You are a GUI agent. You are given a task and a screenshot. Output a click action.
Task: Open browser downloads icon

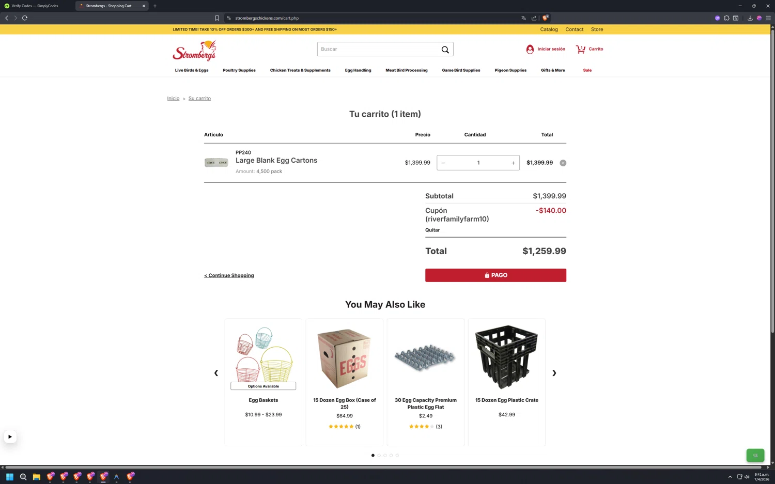(750, 18)
